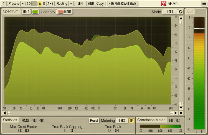The image size is (208, 135).
Task: Open the hamburger menu at top right
Action: (x=204, y=4)
